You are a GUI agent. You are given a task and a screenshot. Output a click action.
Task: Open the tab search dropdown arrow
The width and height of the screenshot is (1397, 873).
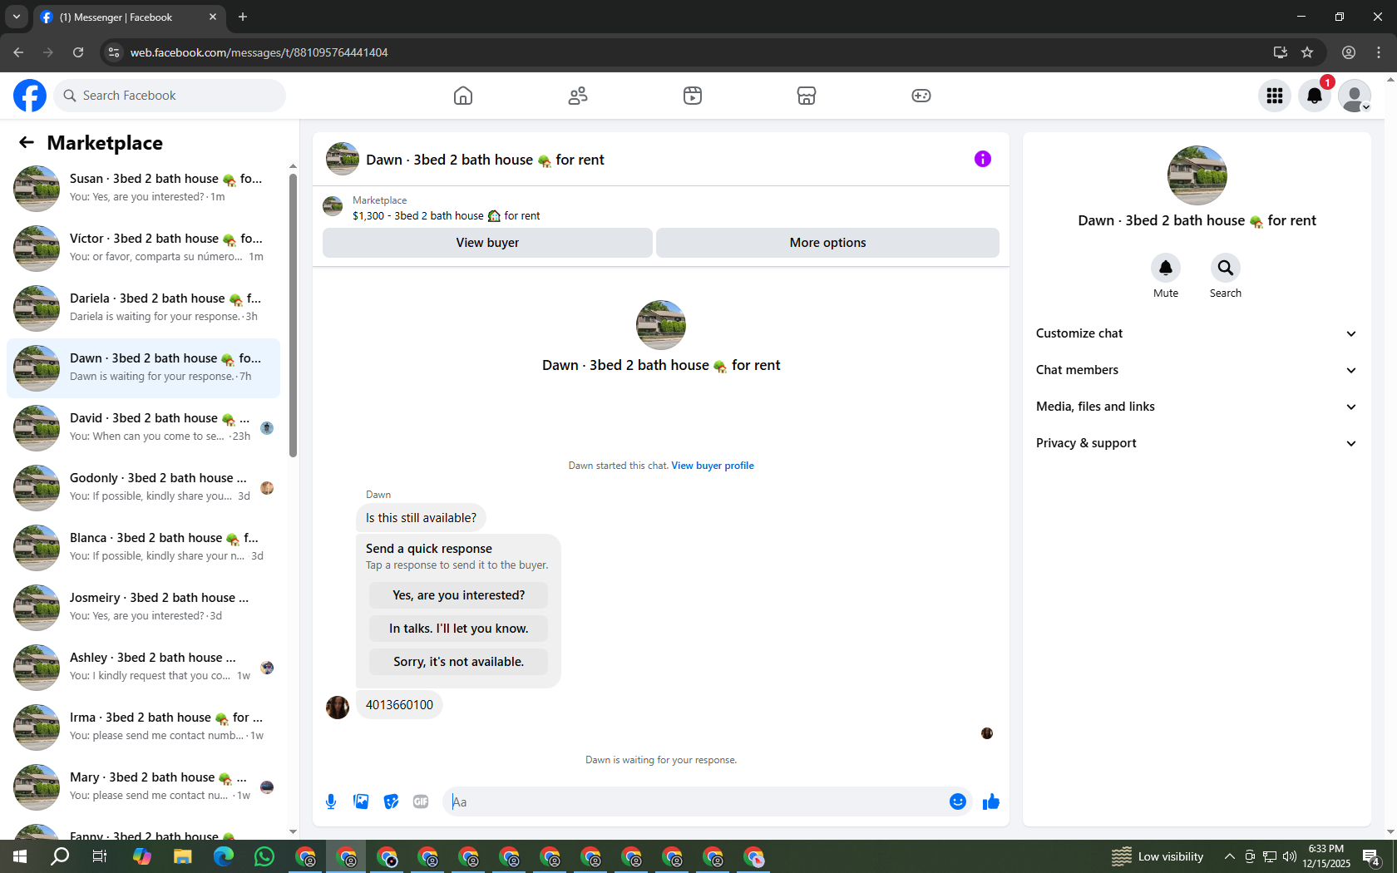click(x=16, y=17)
